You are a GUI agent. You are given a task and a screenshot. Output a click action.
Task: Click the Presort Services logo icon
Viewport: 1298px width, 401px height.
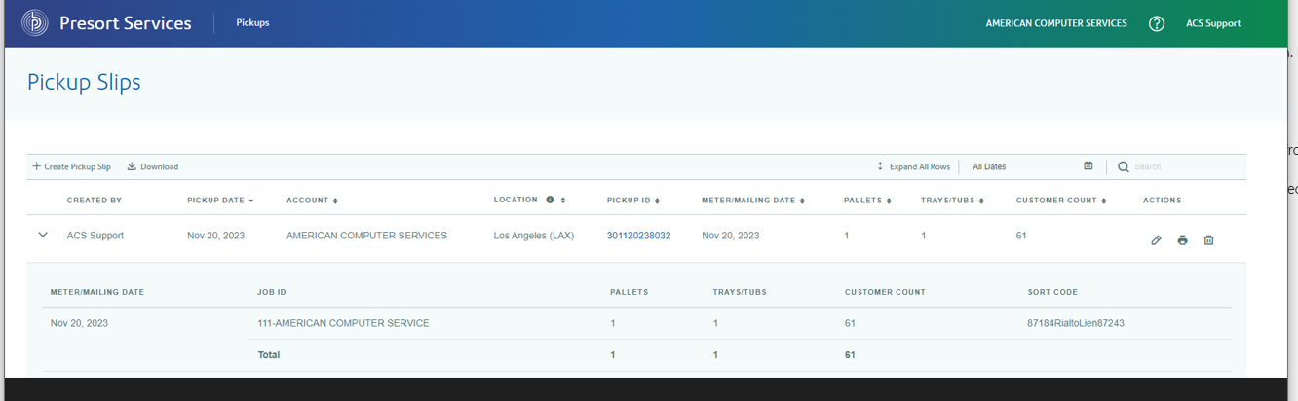point(35,23)
